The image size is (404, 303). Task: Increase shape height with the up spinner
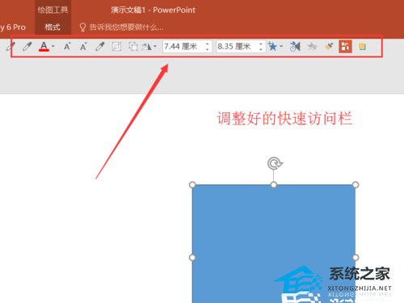coord(208,44)
